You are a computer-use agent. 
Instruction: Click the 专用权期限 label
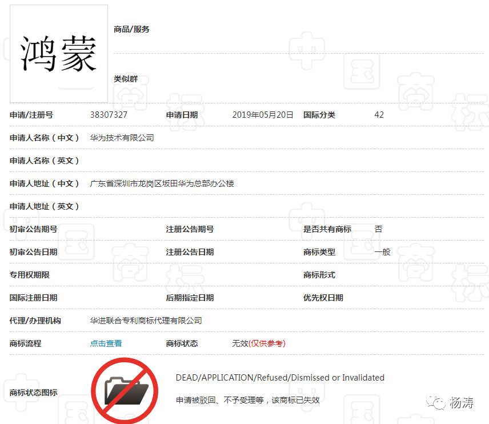[x=29, y=275]
